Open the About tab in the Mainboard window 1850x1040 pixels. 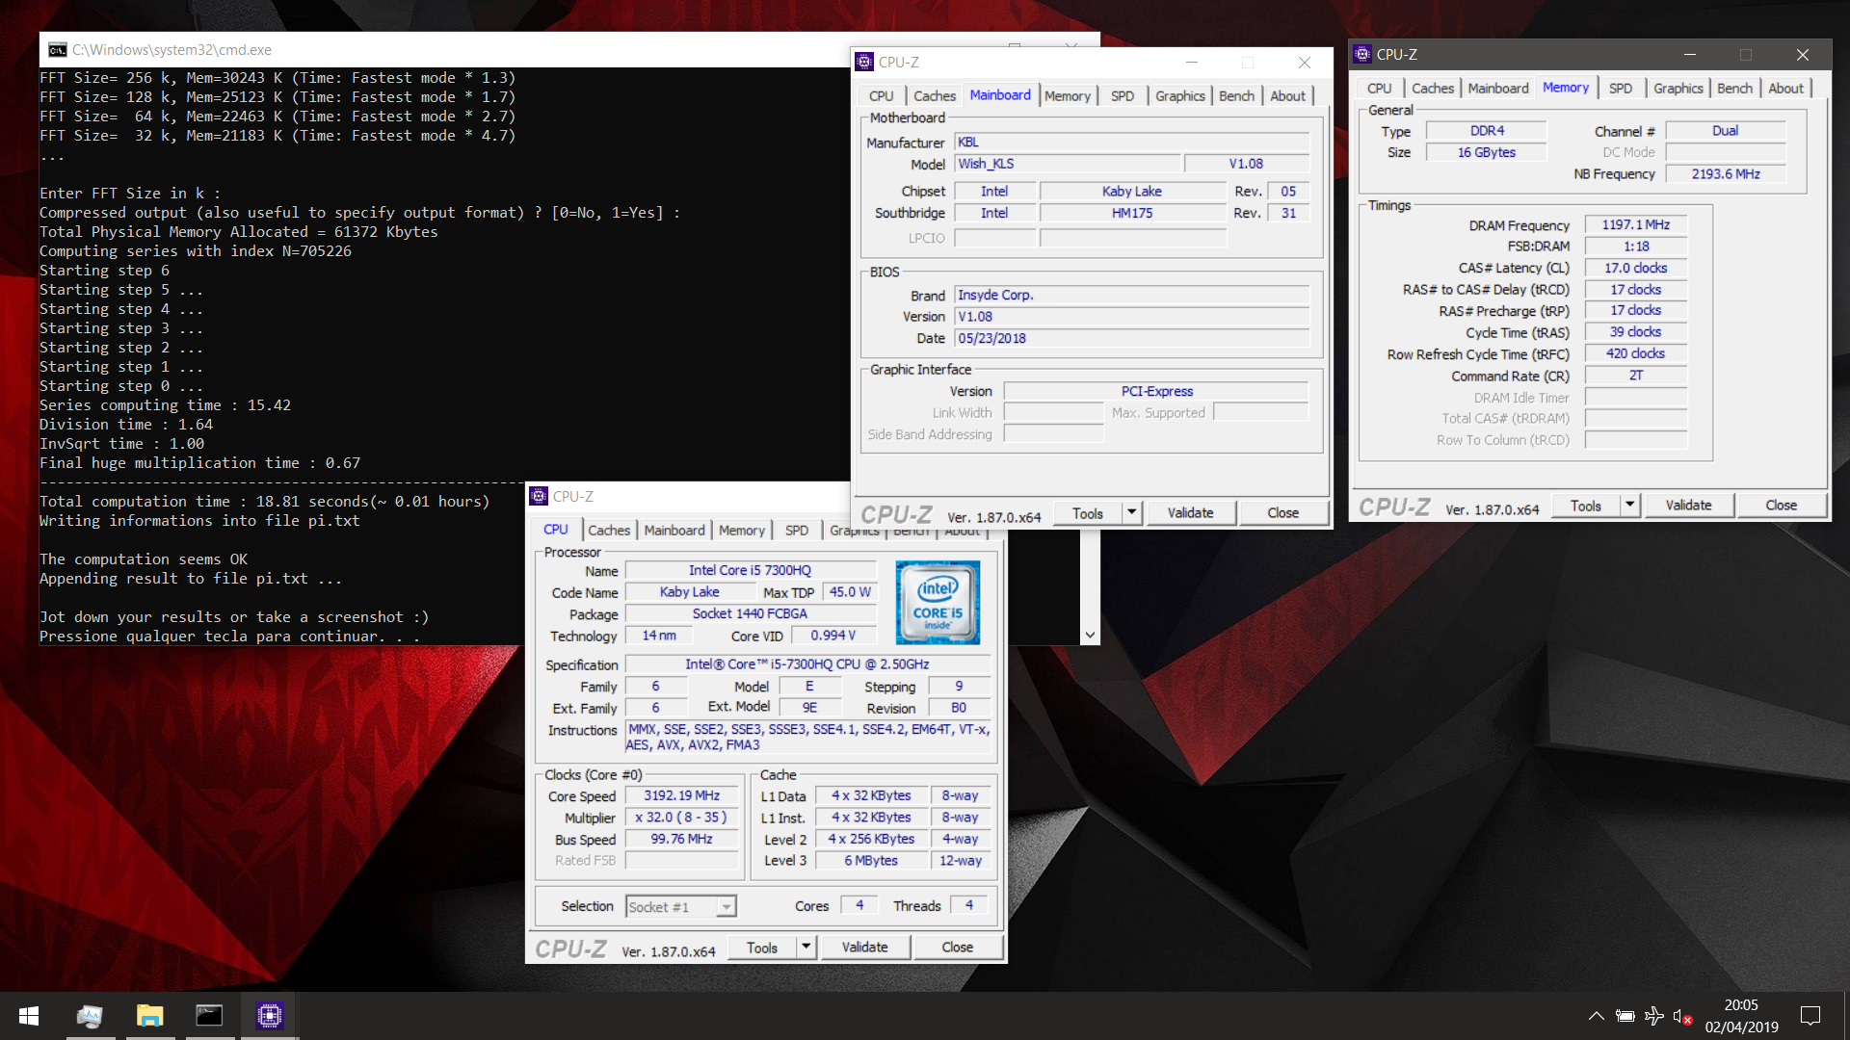[x=1287, y=95]
